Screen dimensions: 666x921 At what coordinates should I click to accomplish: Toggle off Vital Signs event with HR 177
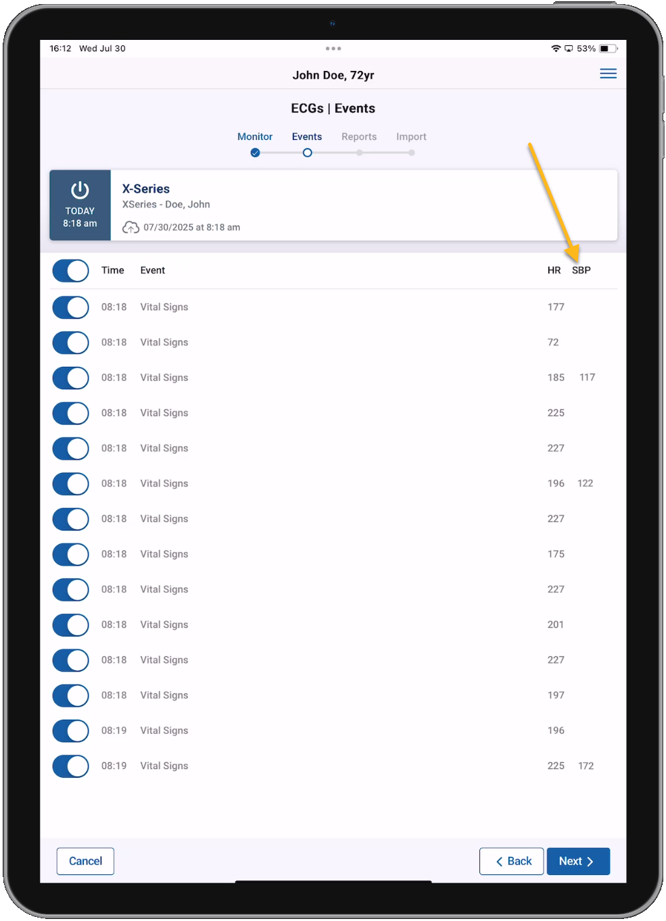(x=70, y=307)
